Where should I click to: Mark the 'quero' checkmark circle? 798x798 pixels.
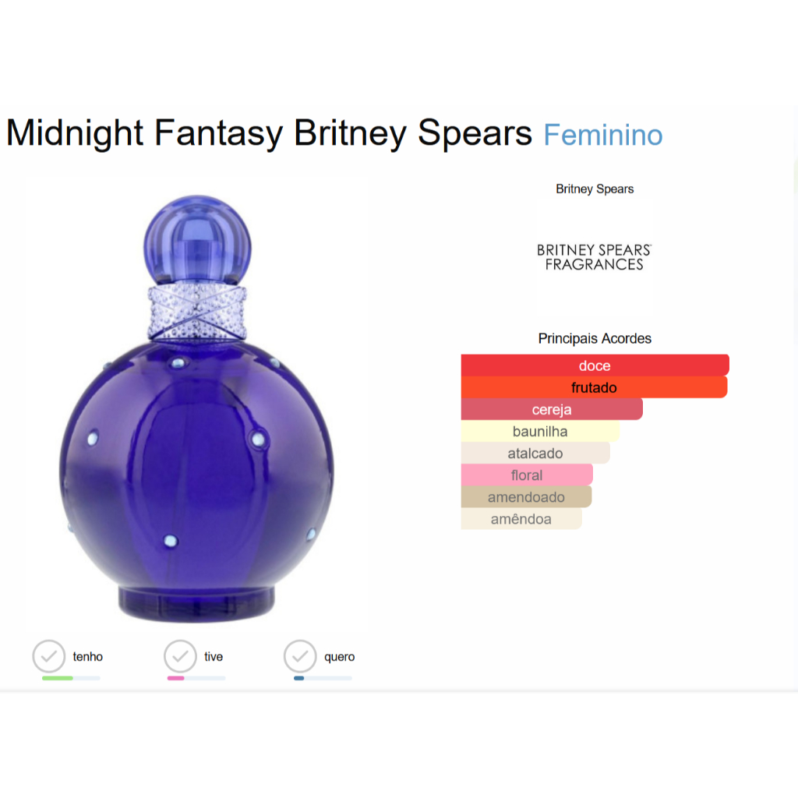[x=300, y=656]
